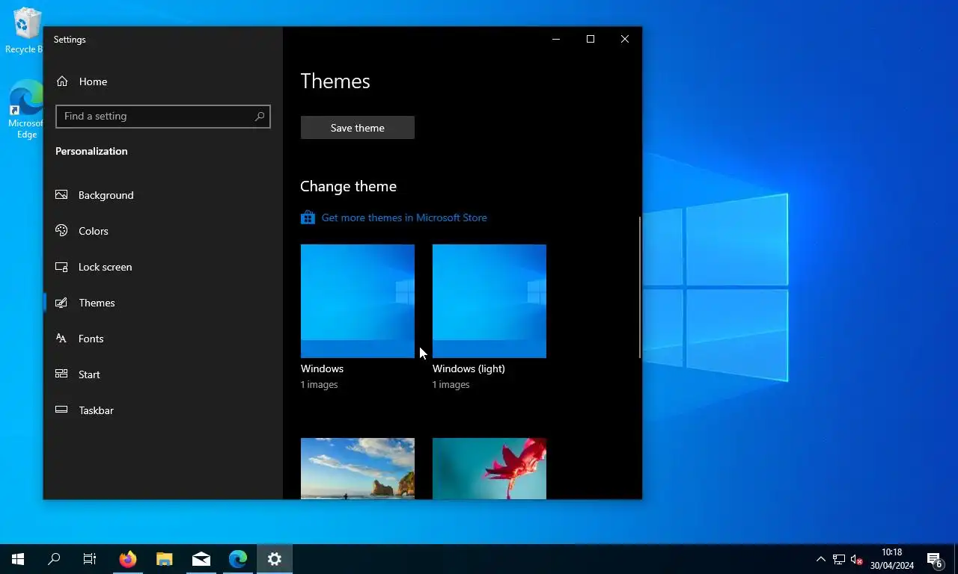Follow Get more themes in Microsoft Store link
The image size is (958, 574).
pos(404,217)
